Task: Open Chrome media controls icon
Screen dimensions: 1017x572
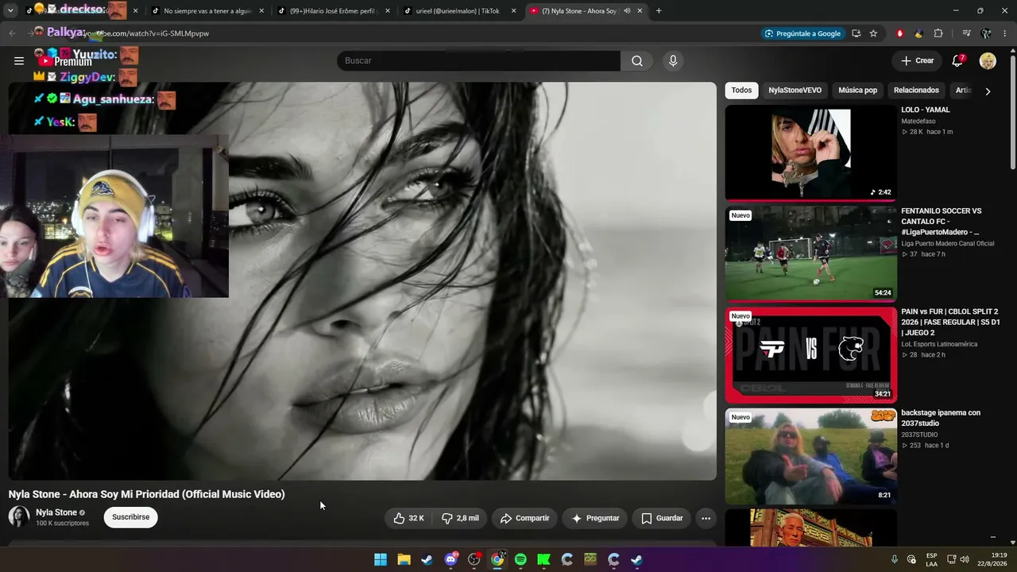Action: tap(966, 33)
